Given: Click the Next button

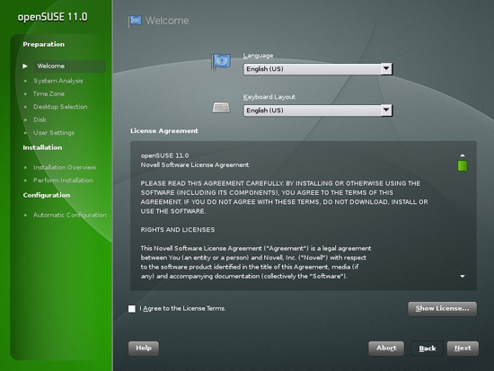Looking at the screenshot, I should [x=463, y=349].
